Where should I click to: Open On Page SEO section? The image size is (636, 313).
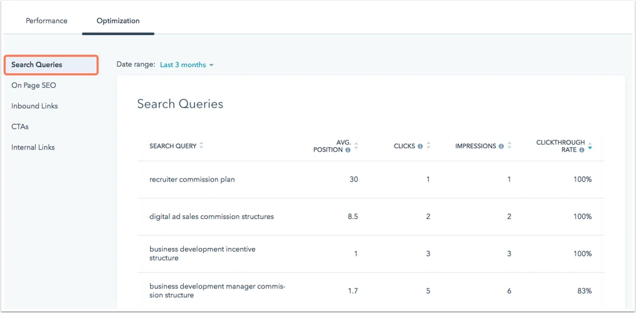pyautogui.click(x=34, y=85)
